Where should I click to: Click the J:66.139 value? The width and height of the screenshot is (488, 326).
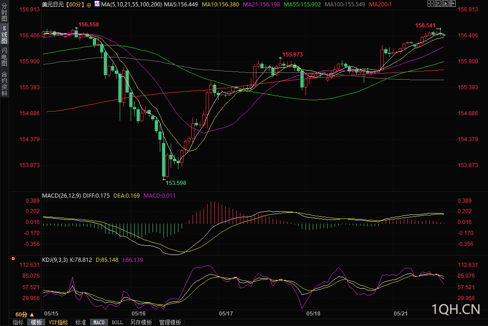(132, 260)
